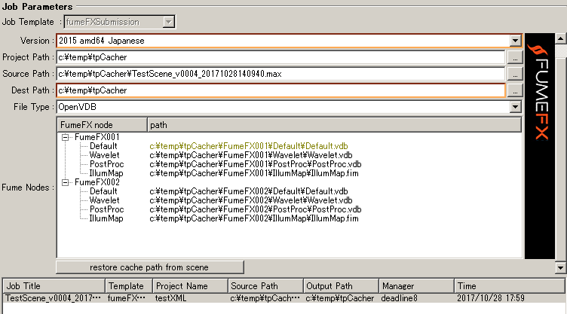Click the c:¥temp¥tpCacher output path cell
The image size is (567, 314).
click(x=339, y=298)
